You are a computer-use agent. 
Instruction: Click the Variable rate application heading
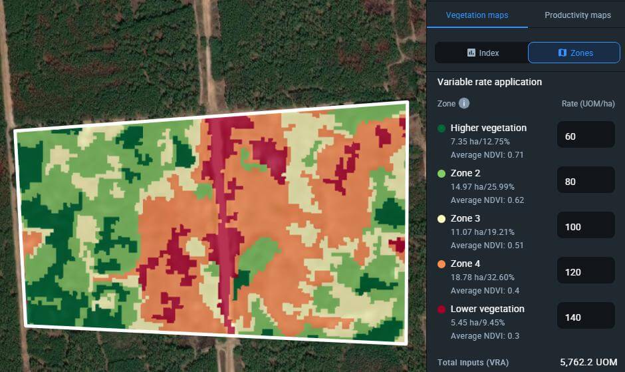[489, 82]
